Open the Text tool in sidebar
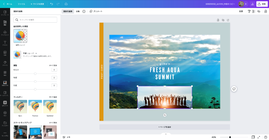The height and width of the screenshot is (140, 269). pyautogui.click(x=5, y=43)
